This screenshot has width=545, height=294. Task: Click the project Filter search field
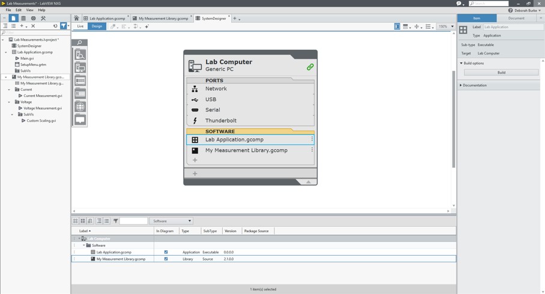35,32
